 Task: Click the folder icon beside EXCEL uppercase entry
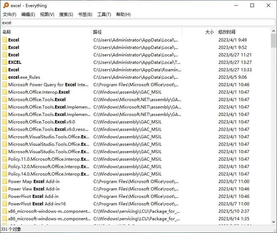pos(5,62)
